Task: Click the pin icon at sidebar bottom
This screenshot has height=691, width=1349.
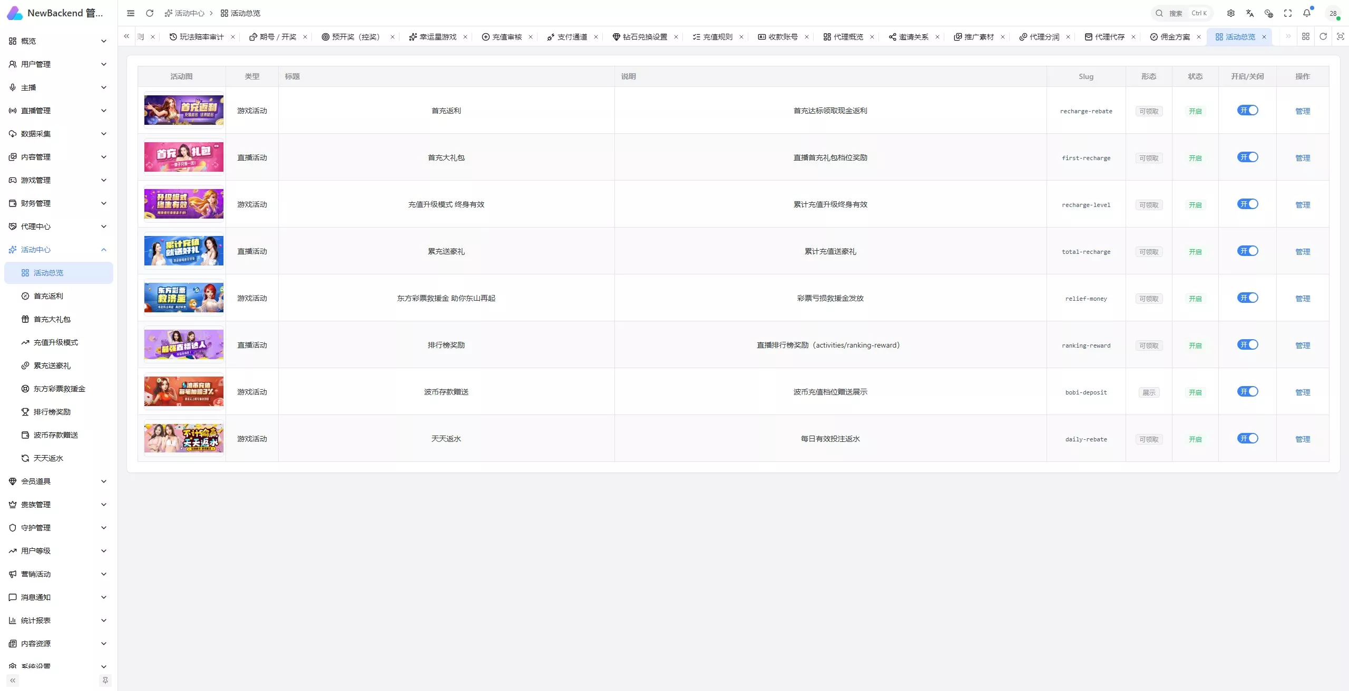Action: pos(105,680)
